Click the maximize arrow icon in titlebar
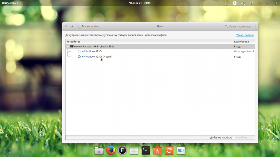 72,26
